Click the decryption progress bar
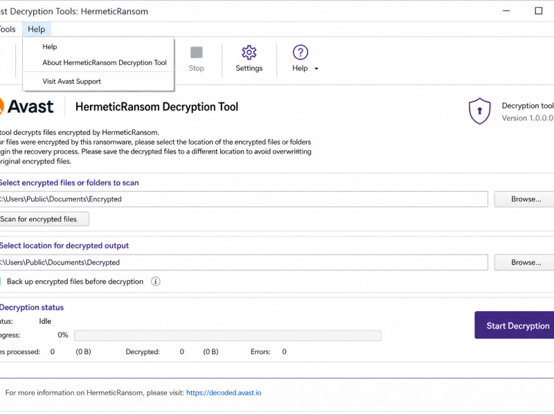Screen dimensions: 554x415 point(228,335)
